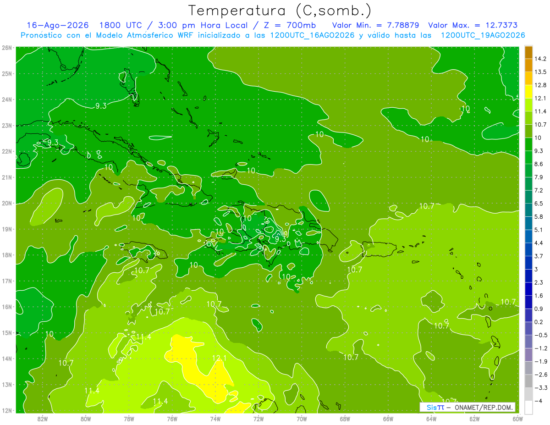Image resolution: width=550 pixels, height=425 pixels.
Task: Pick the gray swatch between -3.3 and -2.6
Action: click(x=528, y=381)
